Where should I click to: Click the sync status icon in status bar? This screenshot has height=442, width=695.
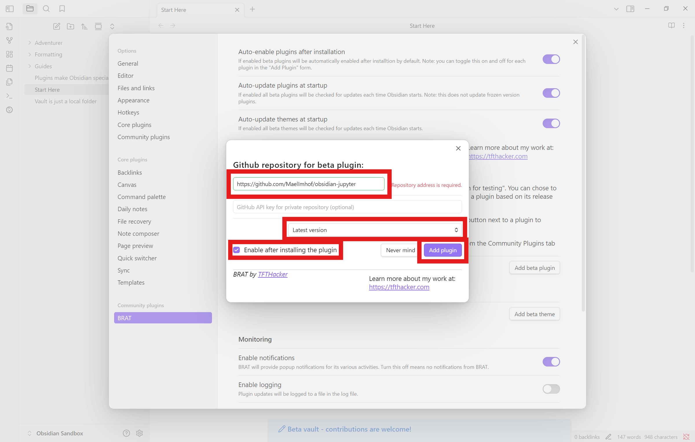686,437
